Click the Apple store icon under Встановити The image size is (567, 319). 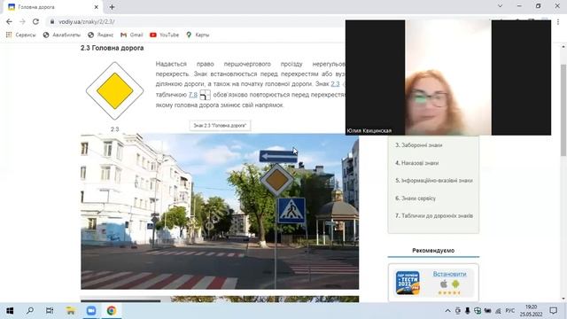tap(444, 284)
